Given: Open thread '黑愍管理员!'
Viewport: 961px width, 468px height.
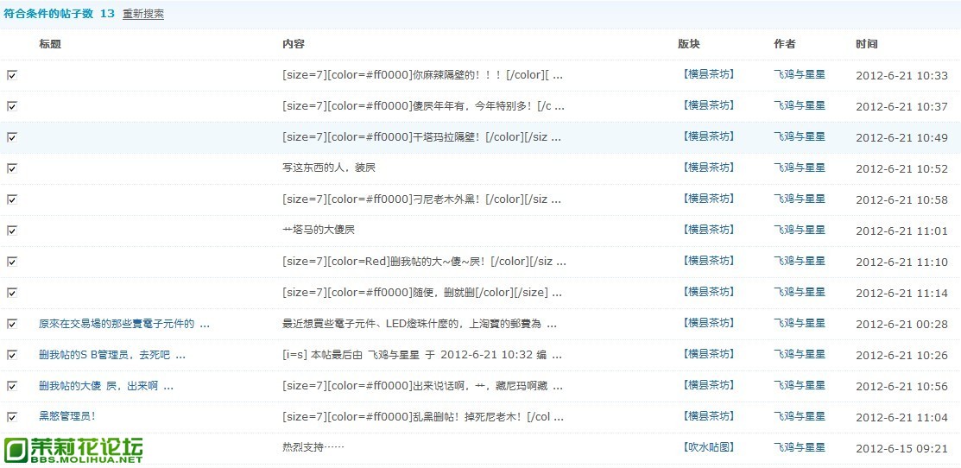Looking at the screenshot, I should 67,416.
